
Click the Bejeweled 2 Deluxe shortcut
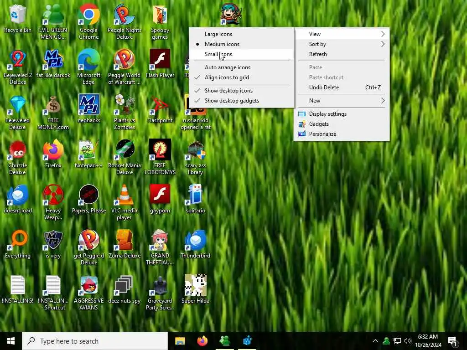coord(18,67)
